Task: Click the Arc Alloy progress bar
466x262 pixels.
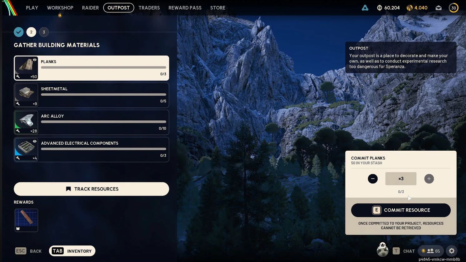Action: (104, 122)
